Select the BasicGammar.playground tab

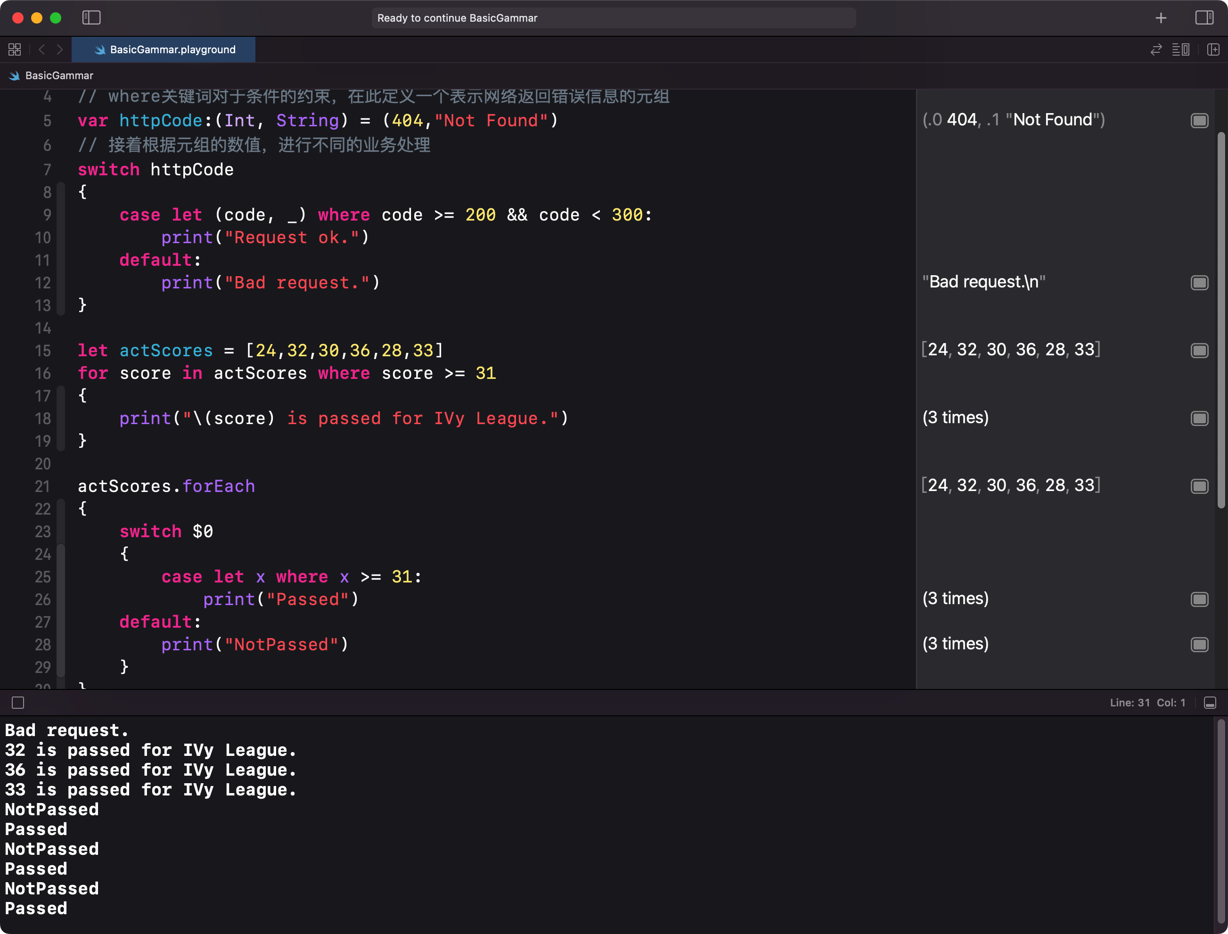point(164,49)
